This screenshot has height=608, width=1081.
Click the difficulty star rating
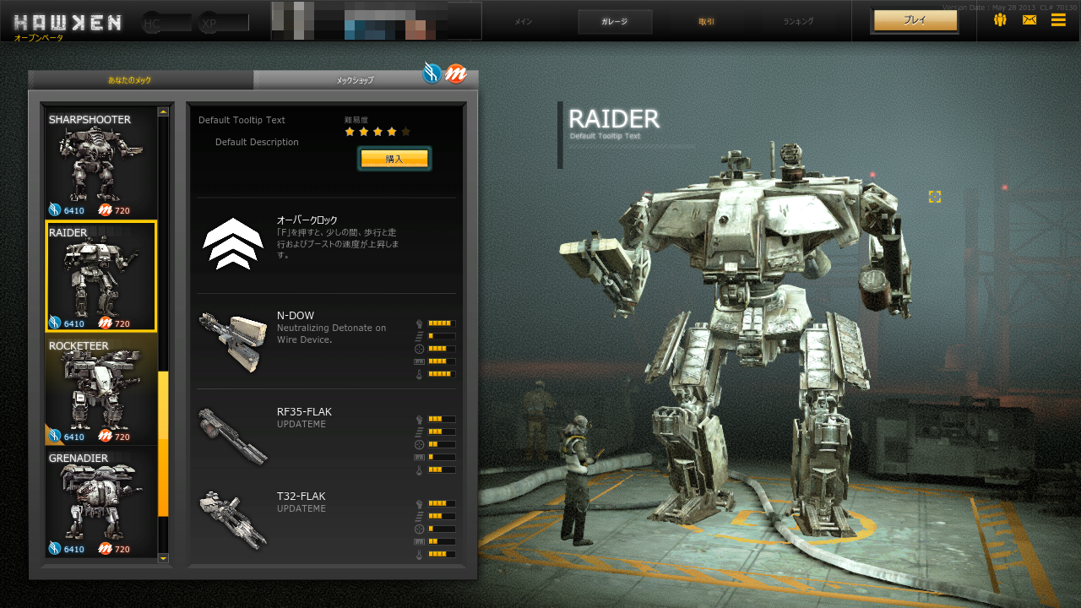click(378, 132)
